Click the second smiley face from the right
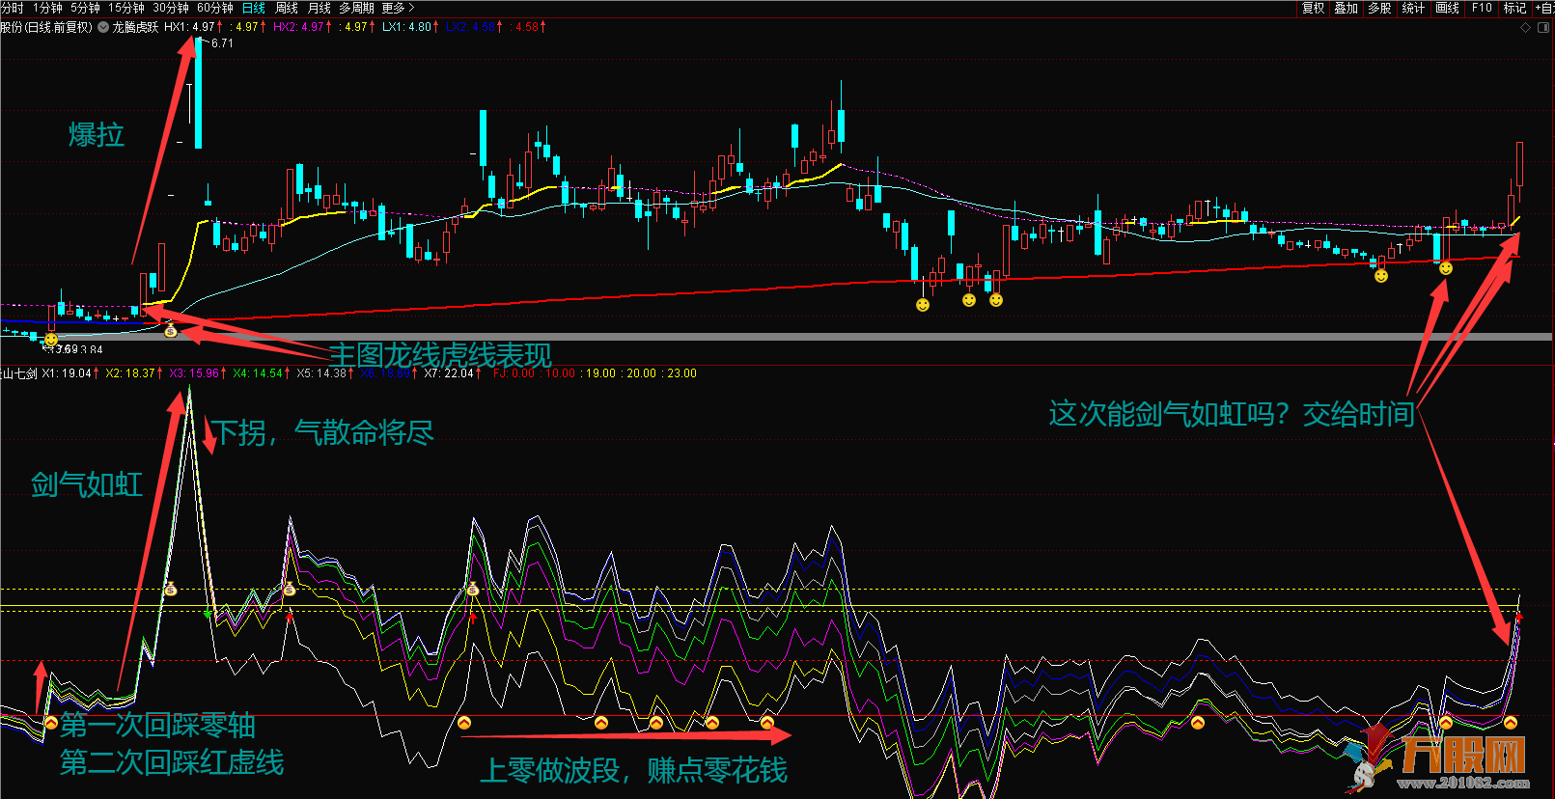The width and height of the screenshot is (1555, 799). tap(1381, 276)
